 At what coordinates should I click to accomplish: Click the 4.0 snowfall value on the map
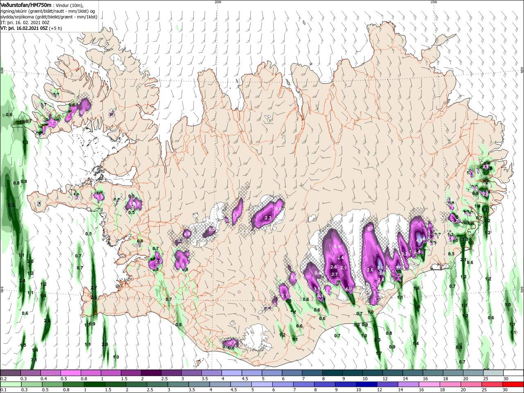[349, 289]
